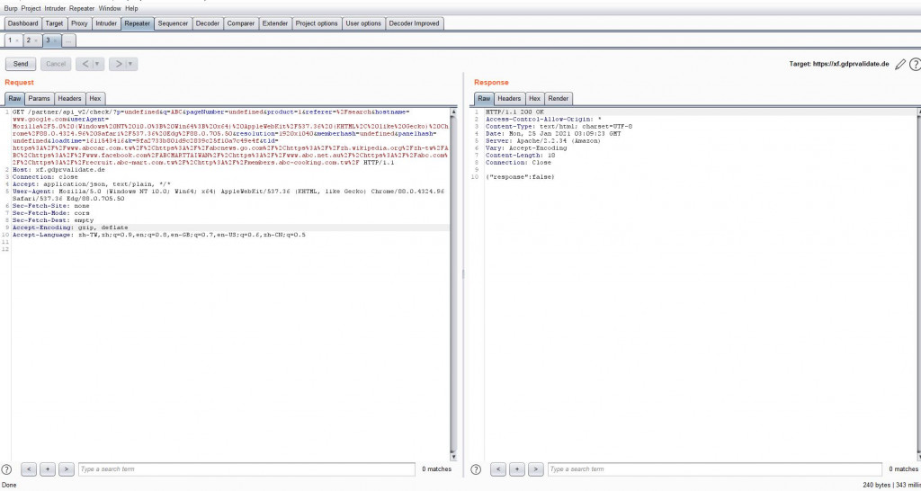This screenshot has width=921, height=491.
Task: Click the scroll-up arrow of request pane
Action: 453,111
